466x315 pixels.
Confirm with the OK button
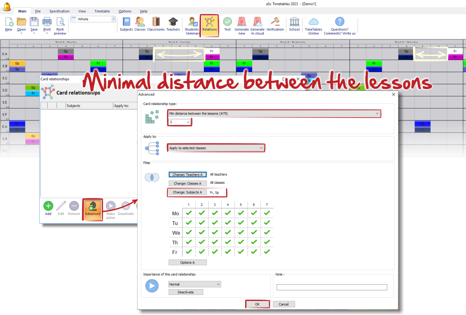(x=257, y=304)
